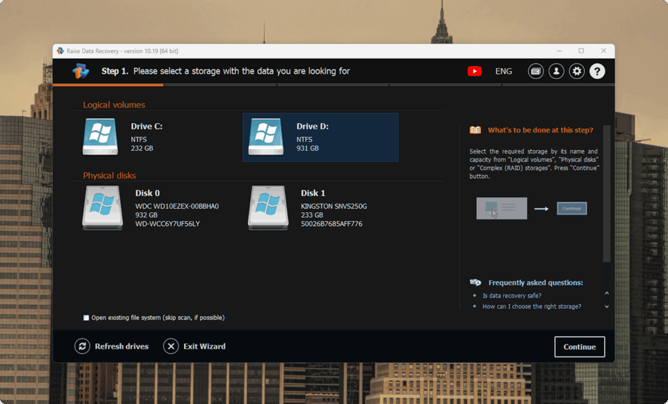Image resolution: width=668 pixels, height=404 pixels.
Task: Open How can I choose the right storage? link
Action: (x=532, y=306)
